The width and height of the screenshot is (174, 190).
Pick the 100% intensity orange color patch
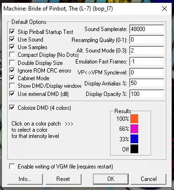click(x=134, y=118)
